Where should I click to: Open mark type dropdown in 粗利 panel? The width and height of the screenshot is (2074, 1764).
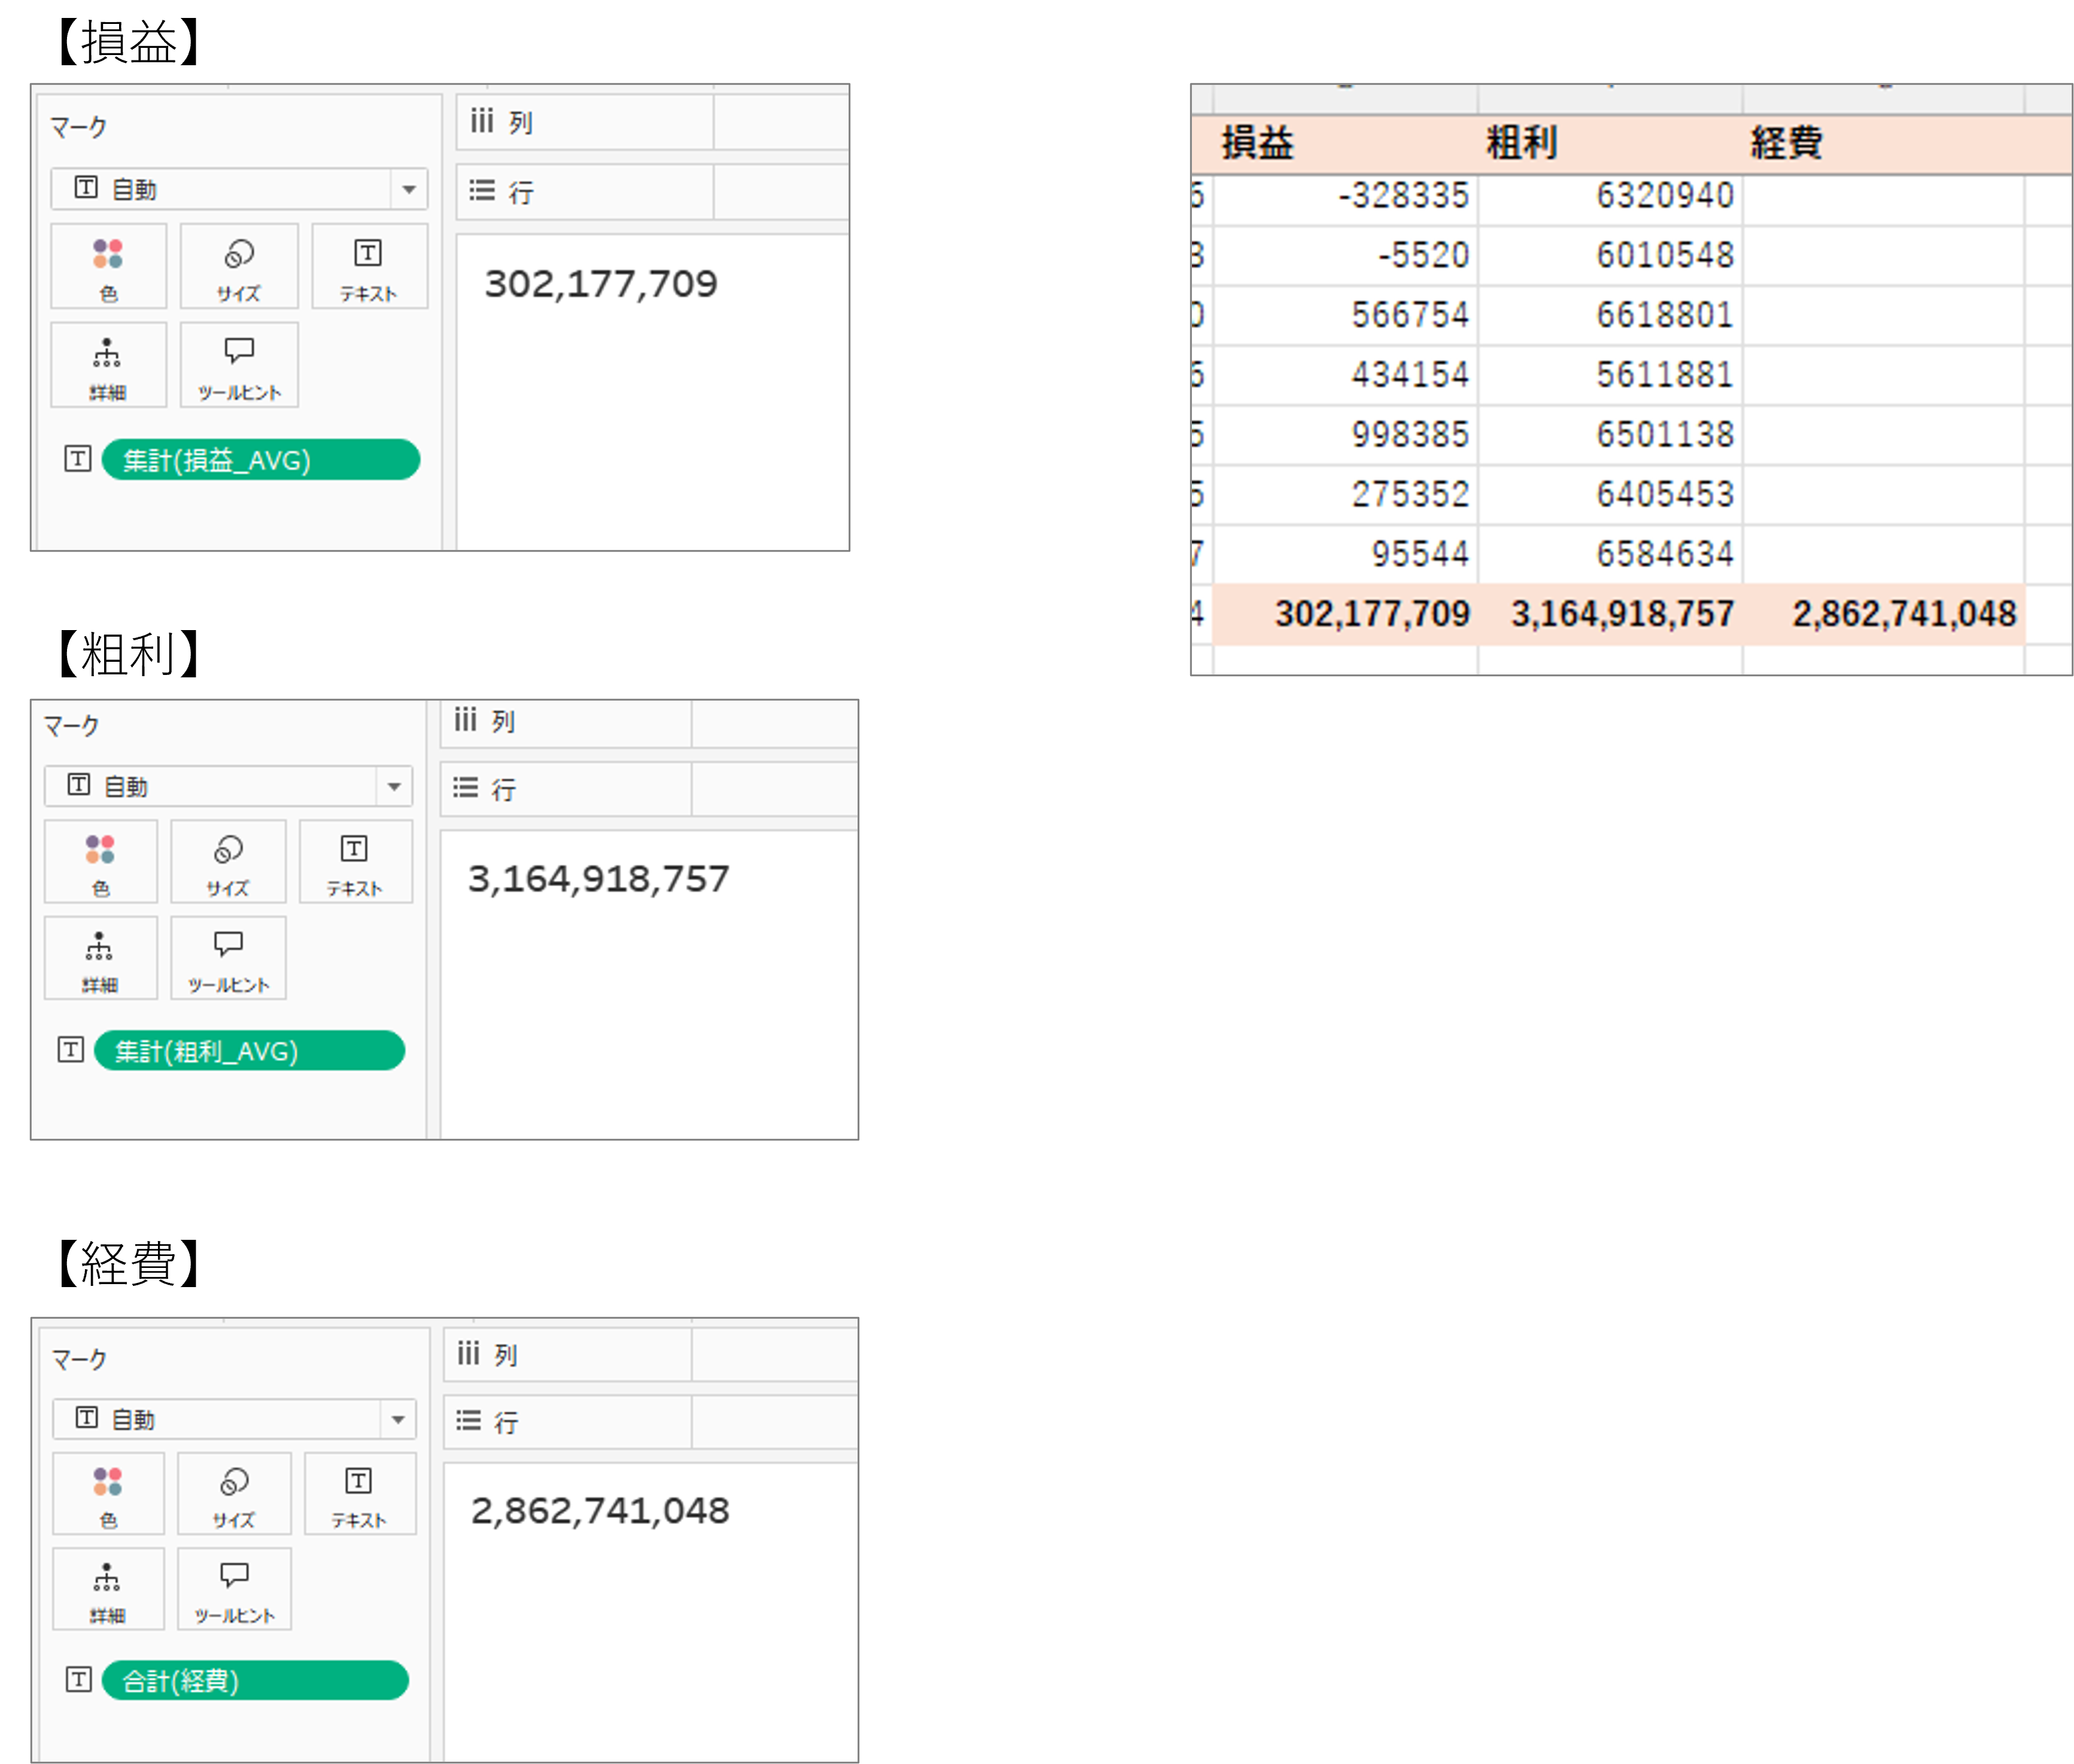(228, 786)
